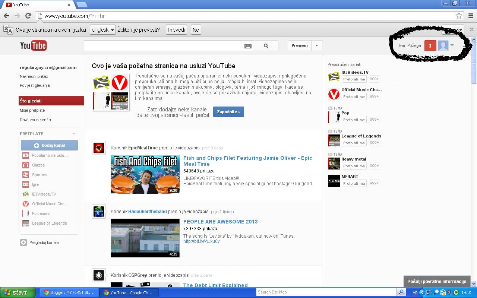Subscribe to IDJVideos.TV with Pretplati me
The image size is (477, 298).
pos(354,79)
